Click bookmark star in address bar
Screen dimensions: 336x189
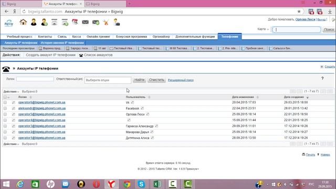(299, 12)
